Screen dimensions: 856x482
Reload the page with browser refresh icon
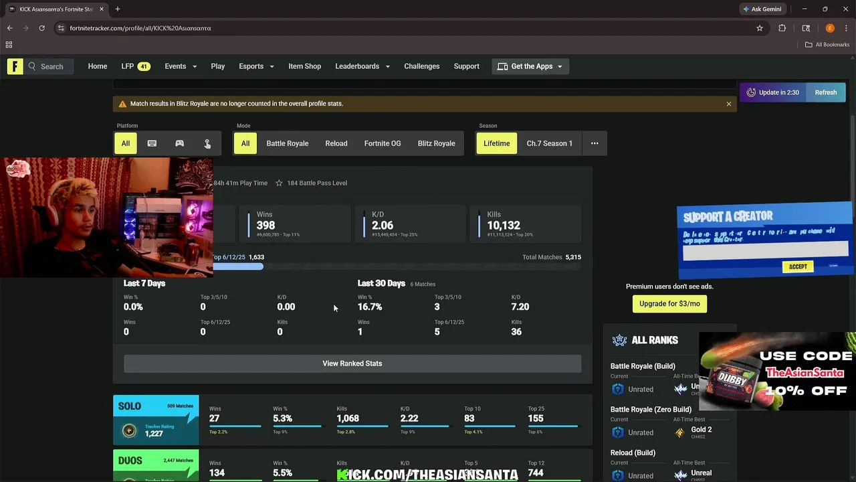tap(41, 28)
